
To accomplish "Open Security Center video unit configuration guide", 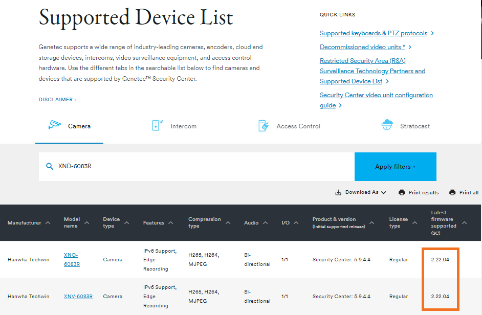I will click(x=376, y=100).
